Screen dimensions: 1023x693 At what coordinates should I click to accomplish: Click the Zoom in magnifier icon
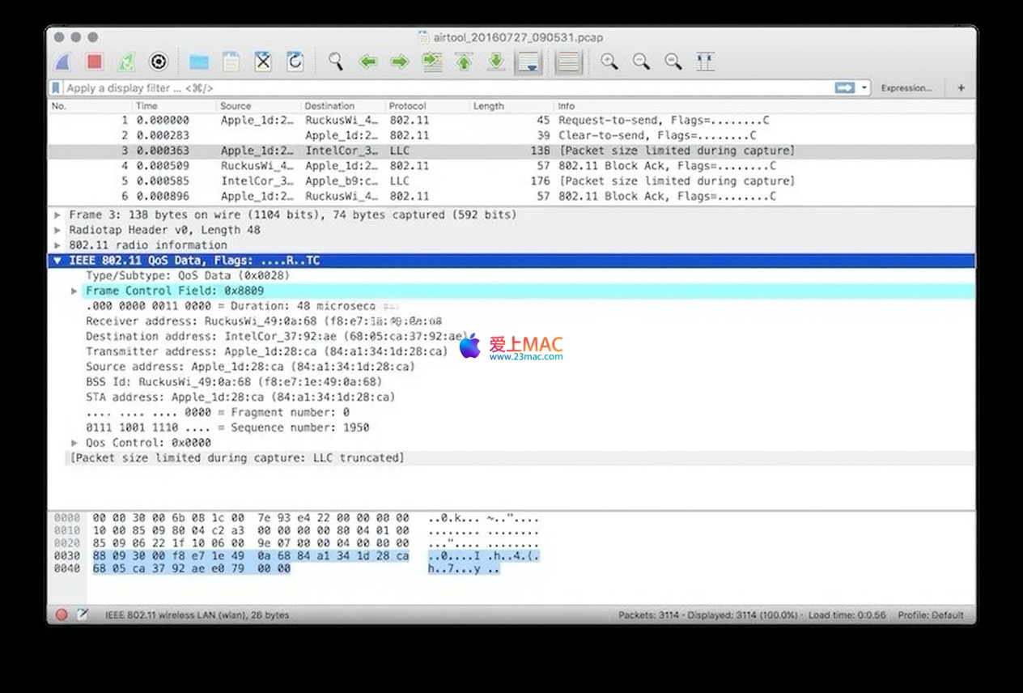609,62
